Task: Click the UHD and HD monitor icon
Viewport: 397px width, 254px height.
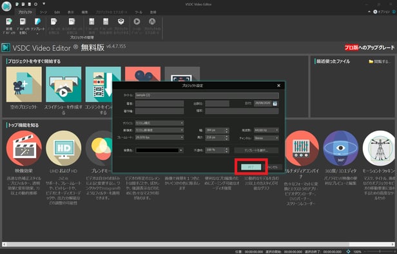Action: 64,148
